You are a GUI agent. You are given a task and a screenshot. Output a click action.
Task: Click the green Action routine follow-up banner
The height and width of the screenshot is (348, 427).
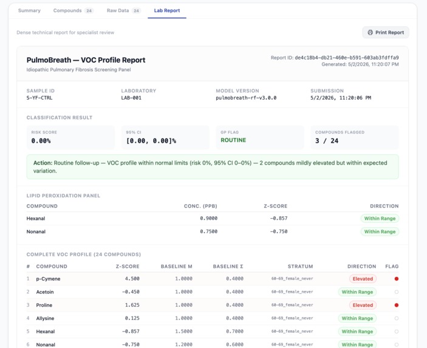click(213, 167)
